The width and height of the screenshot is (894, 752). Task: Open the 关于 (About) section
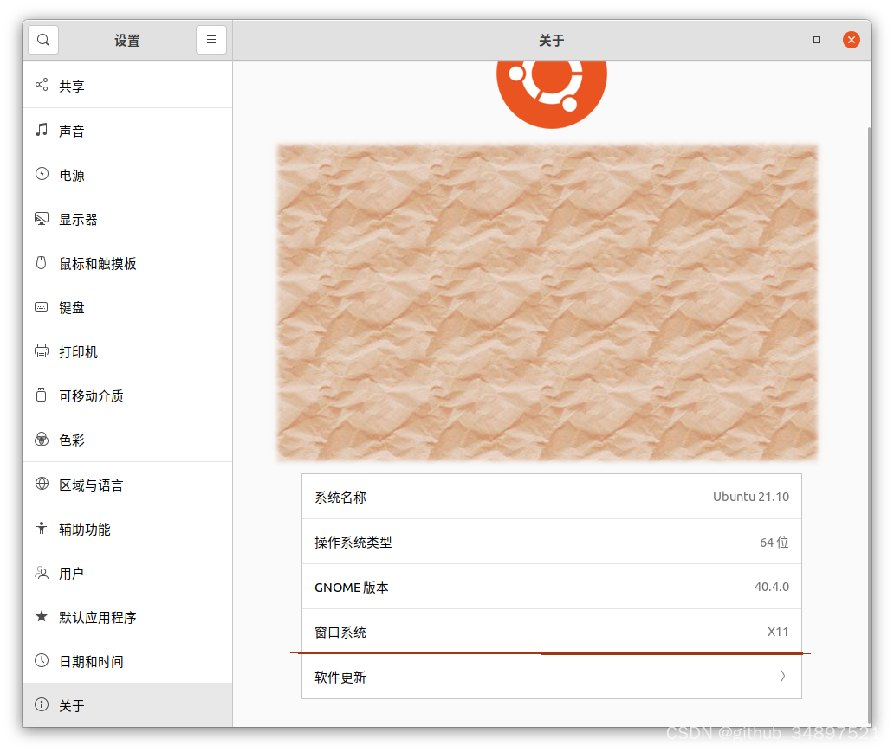point(71,704)
